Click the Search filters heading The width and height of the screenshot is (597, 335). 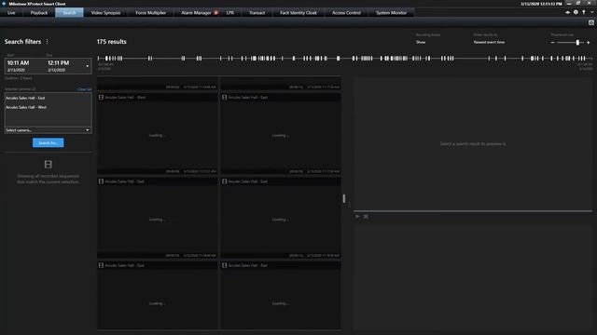[22, 42]
